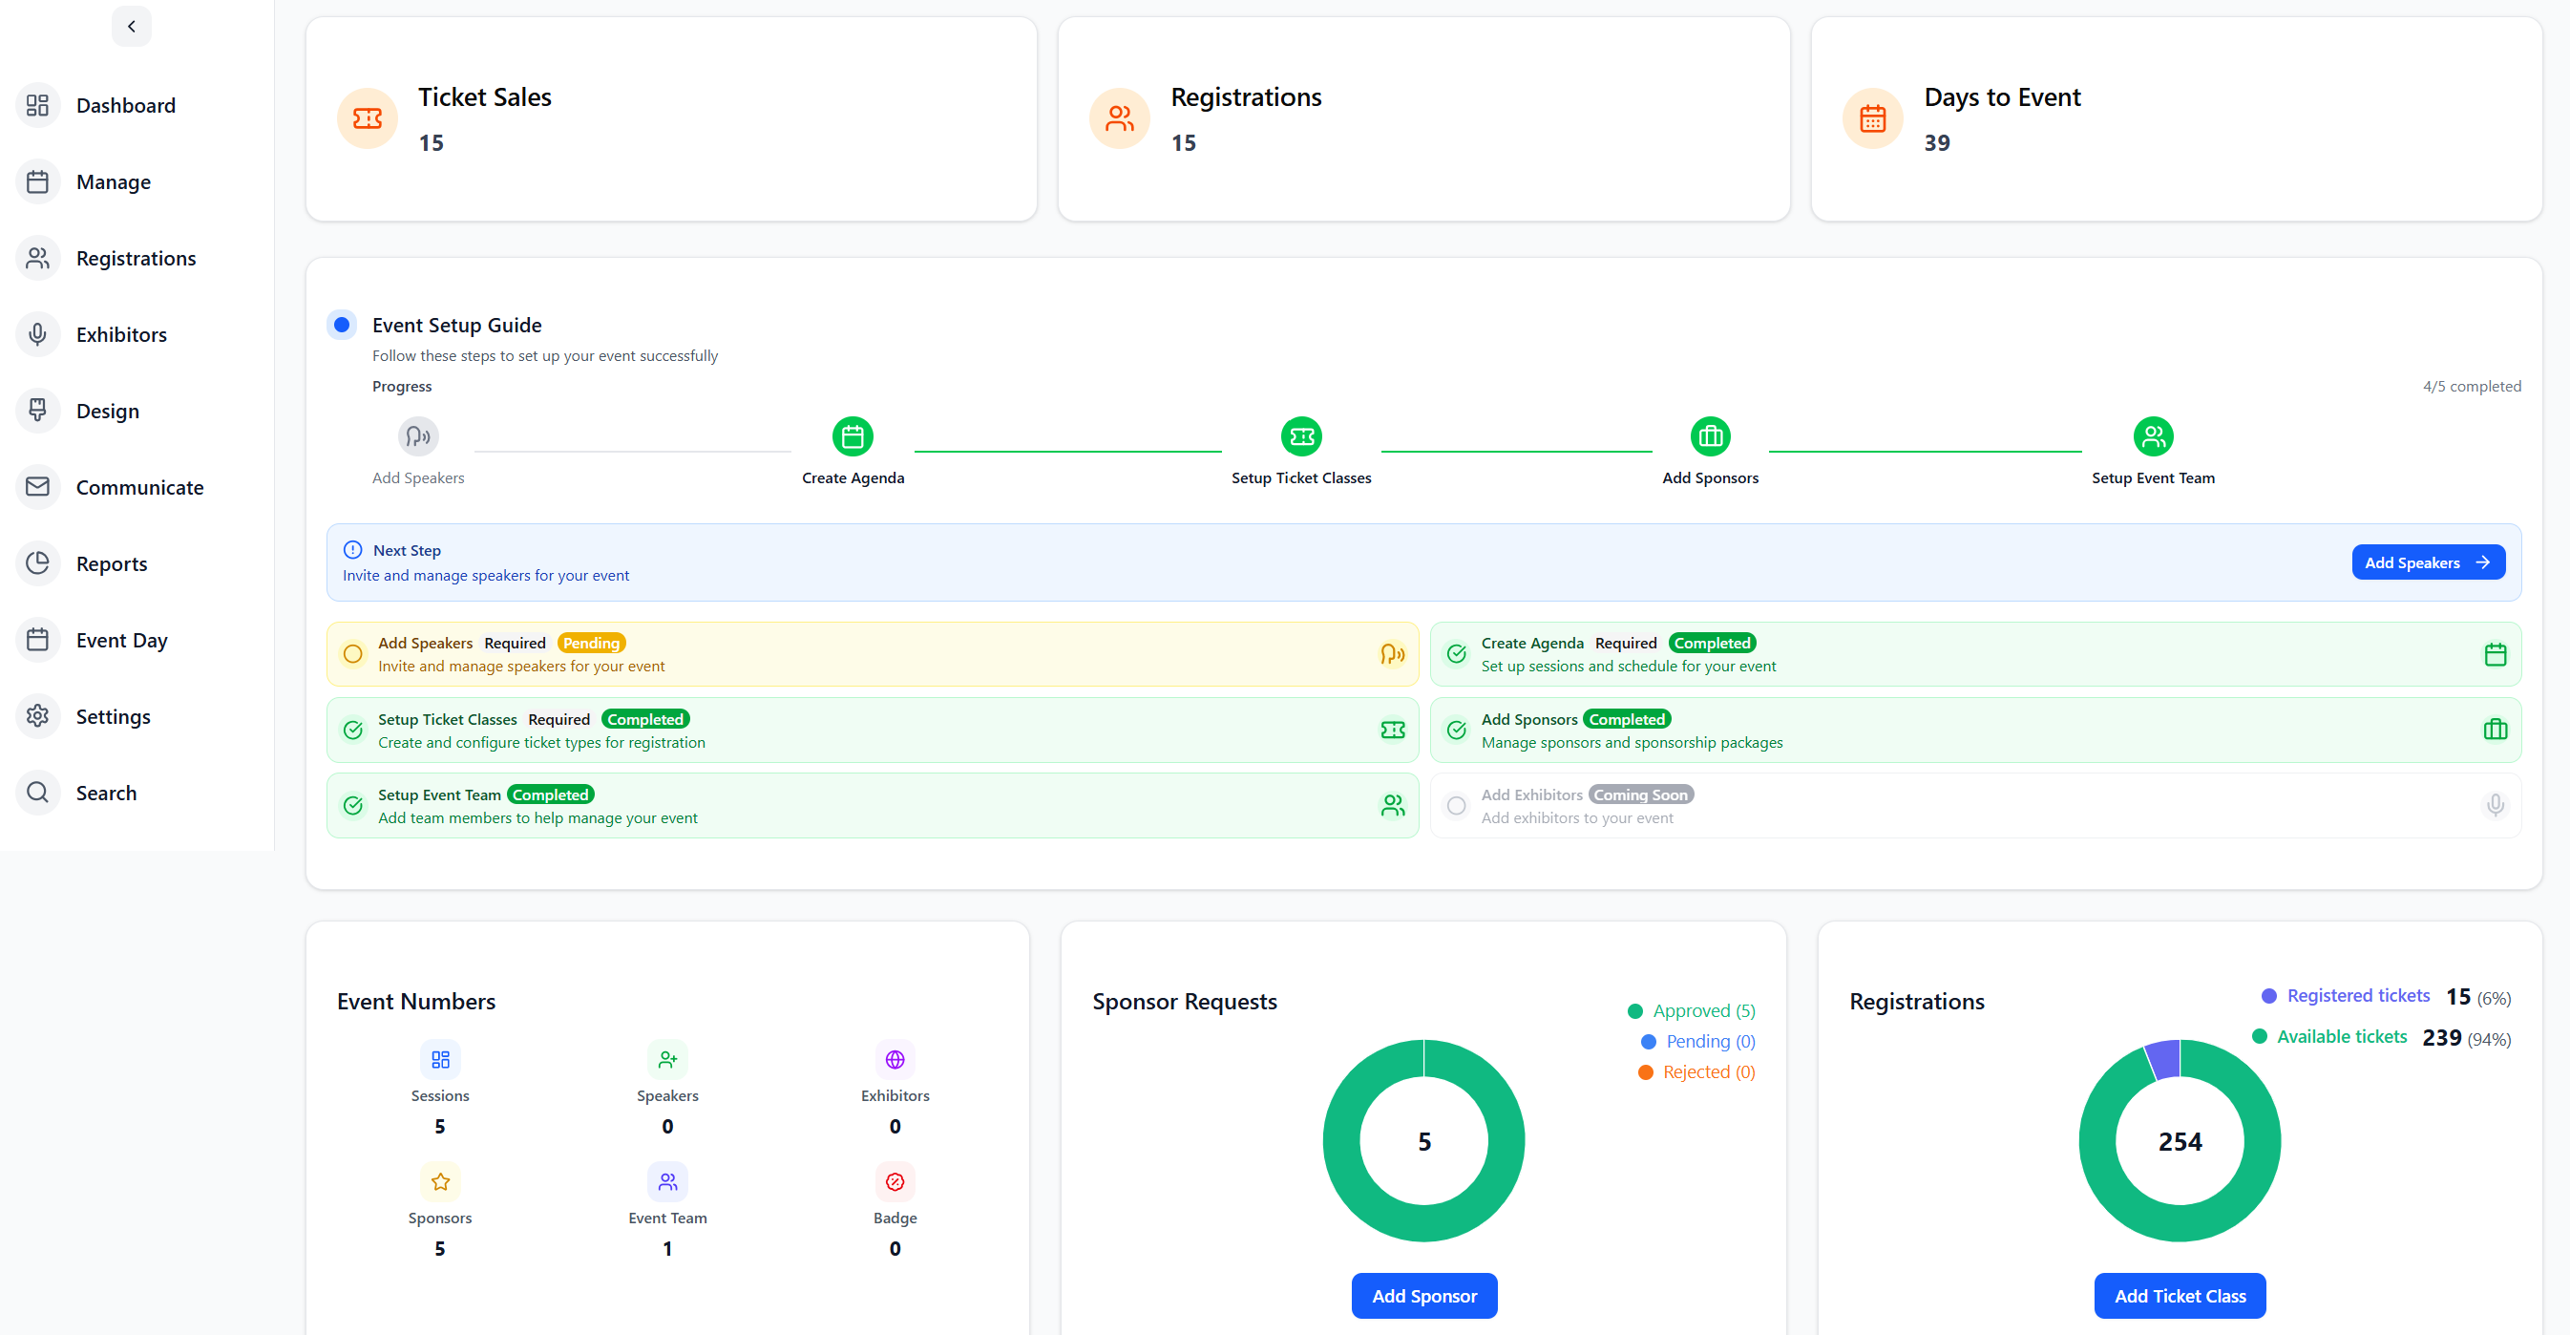The image size is (2570, 1335).
Task: Toggle the Setup Ticket Classes completed checkmark
Action: pos(352,730)
